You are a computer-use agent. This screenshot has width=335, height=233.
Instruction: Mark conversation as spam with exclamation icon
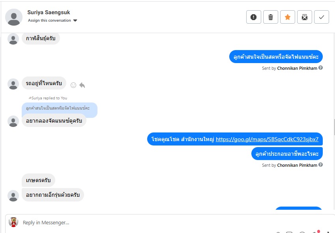pos(253,17)
